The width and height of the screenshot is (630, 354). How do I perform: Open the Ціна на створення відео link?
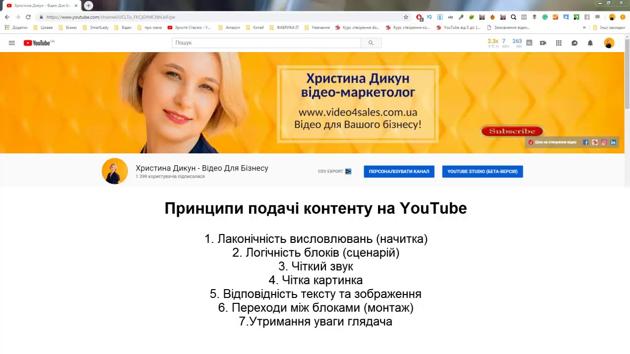[552, 142]
